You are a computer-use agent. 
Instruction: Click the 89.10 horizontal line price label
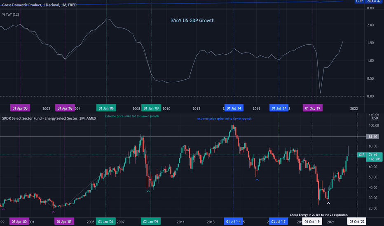point(373,136)
